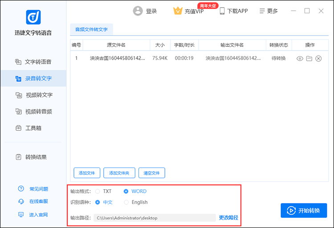Click the 开始转换 button

point(304,211)
